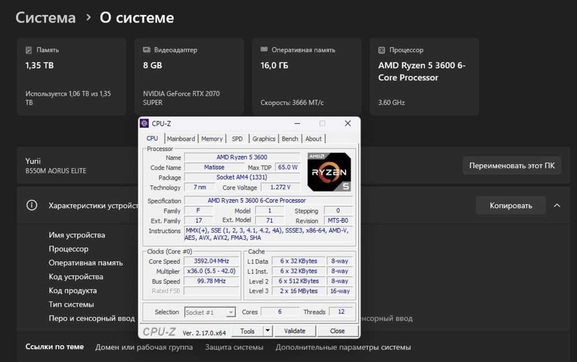Viewport: 577px width, 362px height.
Task: Click the Name field AMD Ryzen 5 3600
Action: coord(242,157)
